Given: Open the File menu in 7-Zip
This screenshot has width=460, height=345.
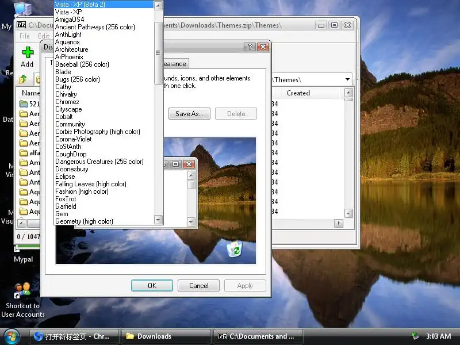Looking at the screenshot, I should point(25,36).
